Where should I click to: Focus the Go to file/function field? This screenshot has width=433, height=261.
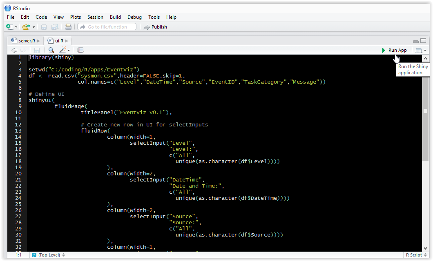[107, 27]
